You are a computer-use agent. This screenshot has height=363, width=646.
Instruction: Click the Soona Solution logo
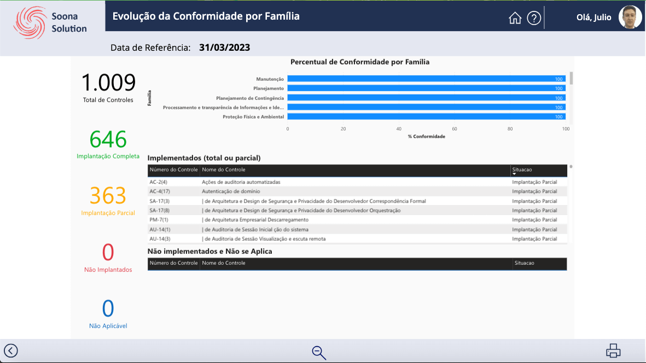click(51, 23)
